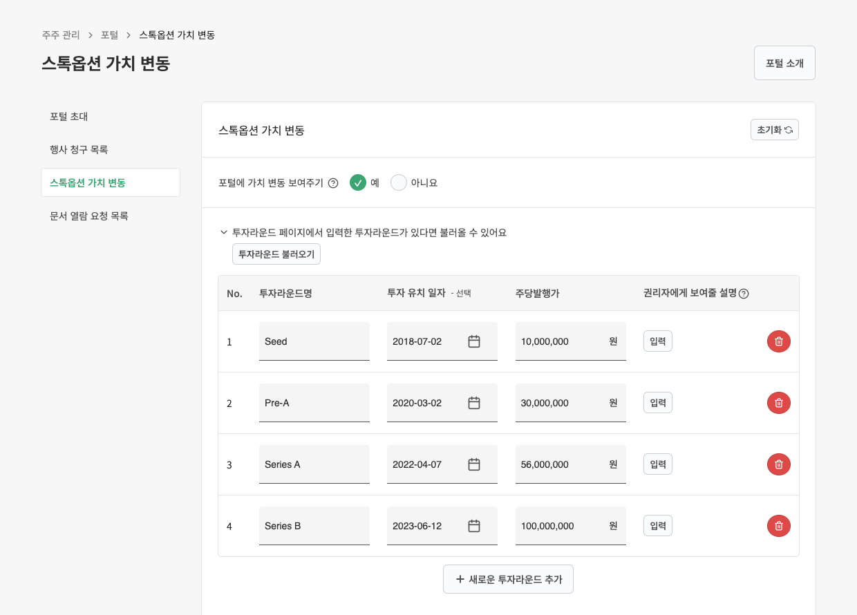The width and height of the screenshot is (857, 615).
Task: Click the Seed round name input field
Action: click(314, 341)
